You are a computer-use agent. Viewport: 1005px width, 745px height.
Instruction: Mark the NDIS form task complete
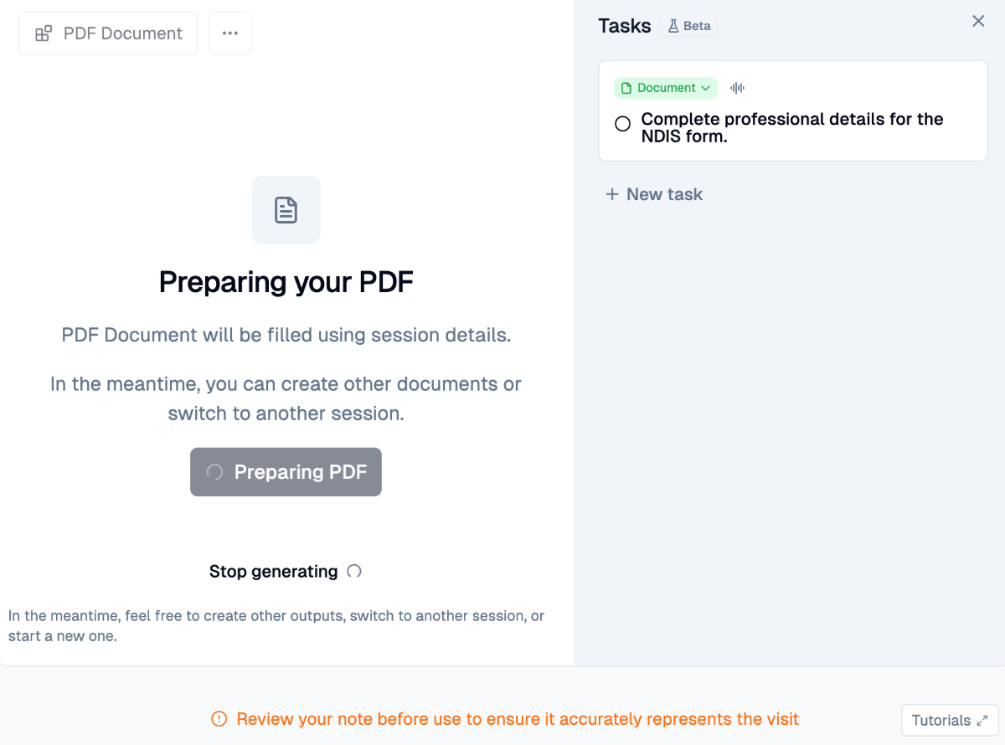[x=622, y=124]
